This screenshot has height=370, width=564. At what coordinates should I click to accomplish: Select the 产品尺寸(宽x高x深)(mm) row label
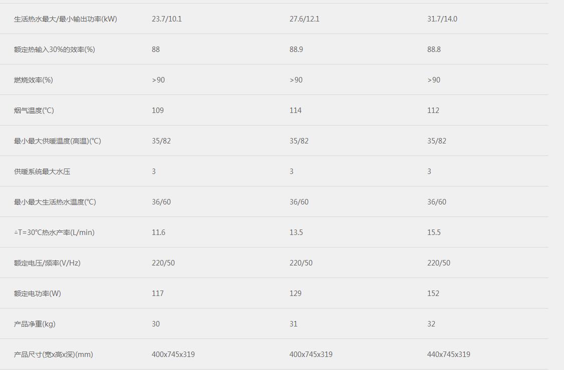point(54,354)
